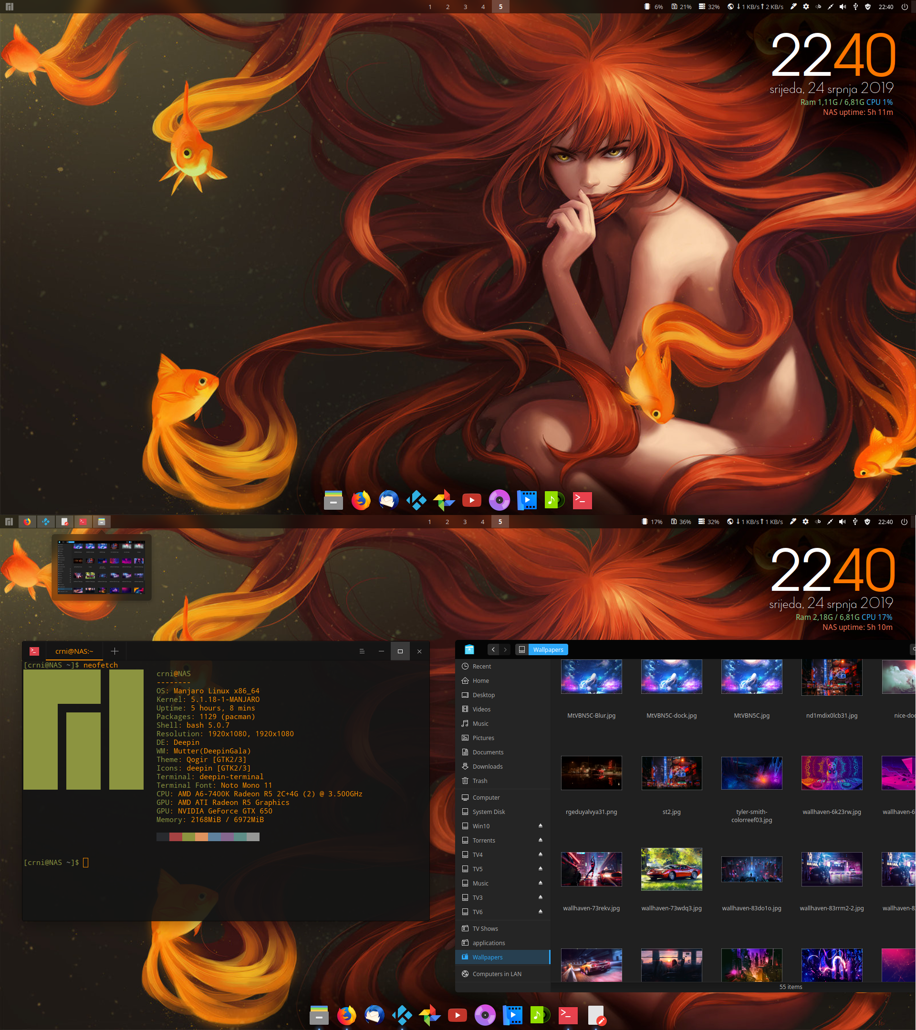Click file name tyler-smith-colorreef03.jpg
This screenshot has height=1030, width=916.
tap(752, 816)
